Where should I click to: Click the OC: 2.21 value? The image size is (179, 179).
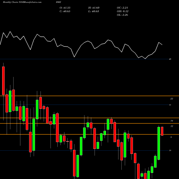click(122, 8)
